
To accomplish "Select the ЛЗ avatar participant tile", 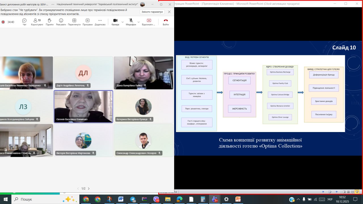I will [26, 107].
